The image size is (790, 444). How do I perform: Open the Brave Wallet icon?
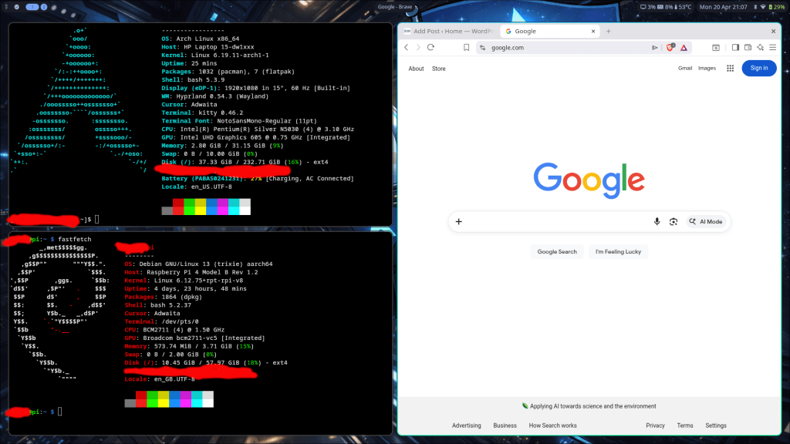[748, 47]
